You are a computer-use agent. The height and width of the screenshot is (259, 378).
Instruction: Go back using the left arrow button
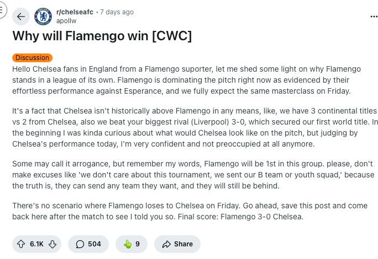tap(21, 17)
